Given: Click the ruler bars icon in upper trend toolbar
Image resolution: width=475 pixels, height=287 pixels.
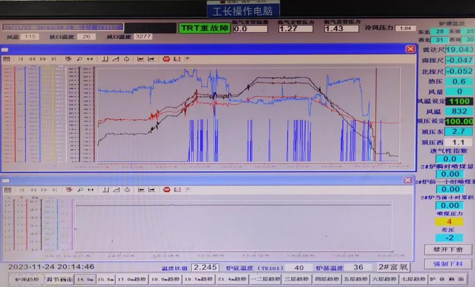Looking at the screenshot, I should [x=105, y=59].
